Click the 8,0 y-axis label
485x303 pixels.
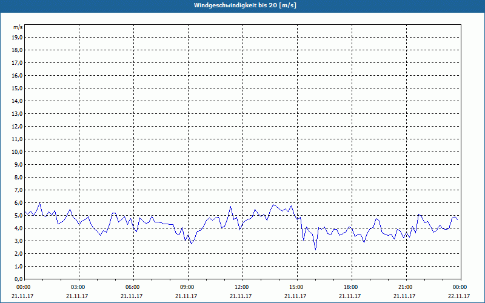tap(18, 177)
